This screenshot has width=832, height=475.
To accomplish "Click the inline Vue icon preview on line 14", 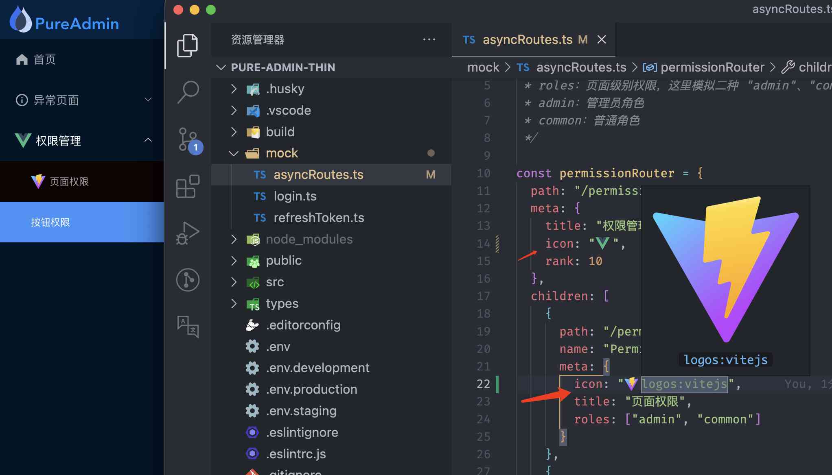I will pos(602,244).
